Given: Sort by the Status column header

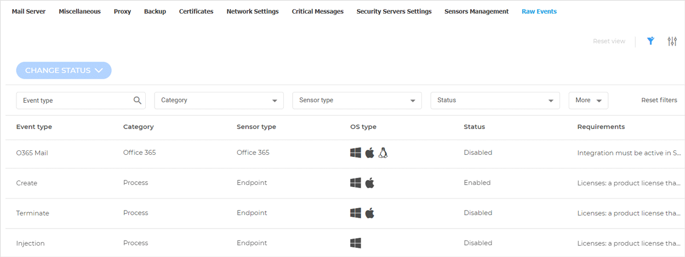Looking at the screenshot, I should coord(474,127).
